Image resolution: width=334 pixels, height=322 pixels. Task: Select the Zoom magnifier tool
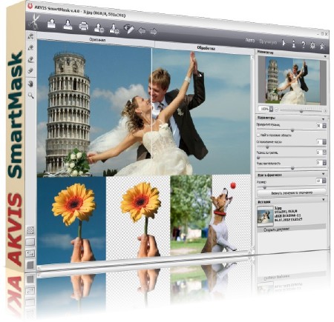pos(30,95)
